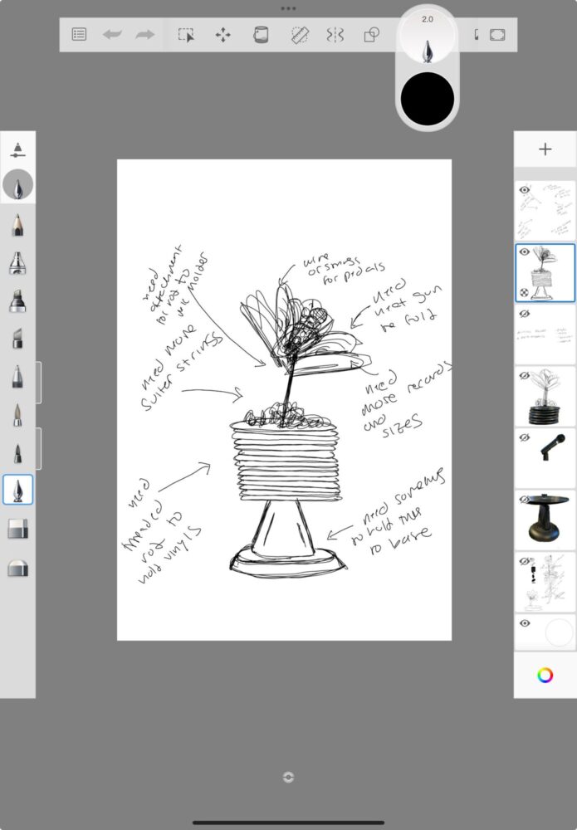Open the black color puck
The height and width of the screenshot is (830, 577).
pyautogui.click(x=427, y=98)
